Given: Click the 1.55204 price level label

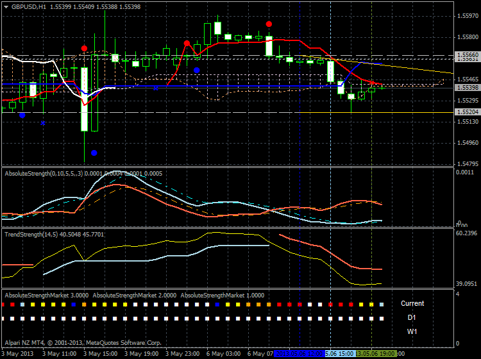Looking at the screenshot, I should point(468,112).
